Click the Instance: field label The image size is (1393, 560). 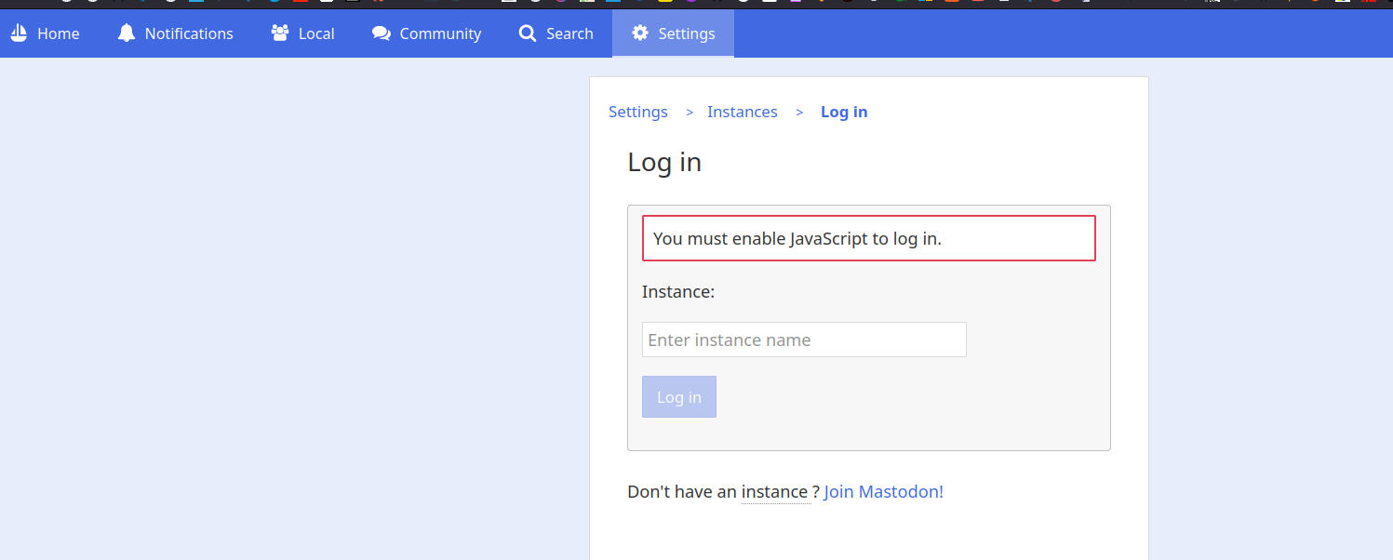(678, 291)
